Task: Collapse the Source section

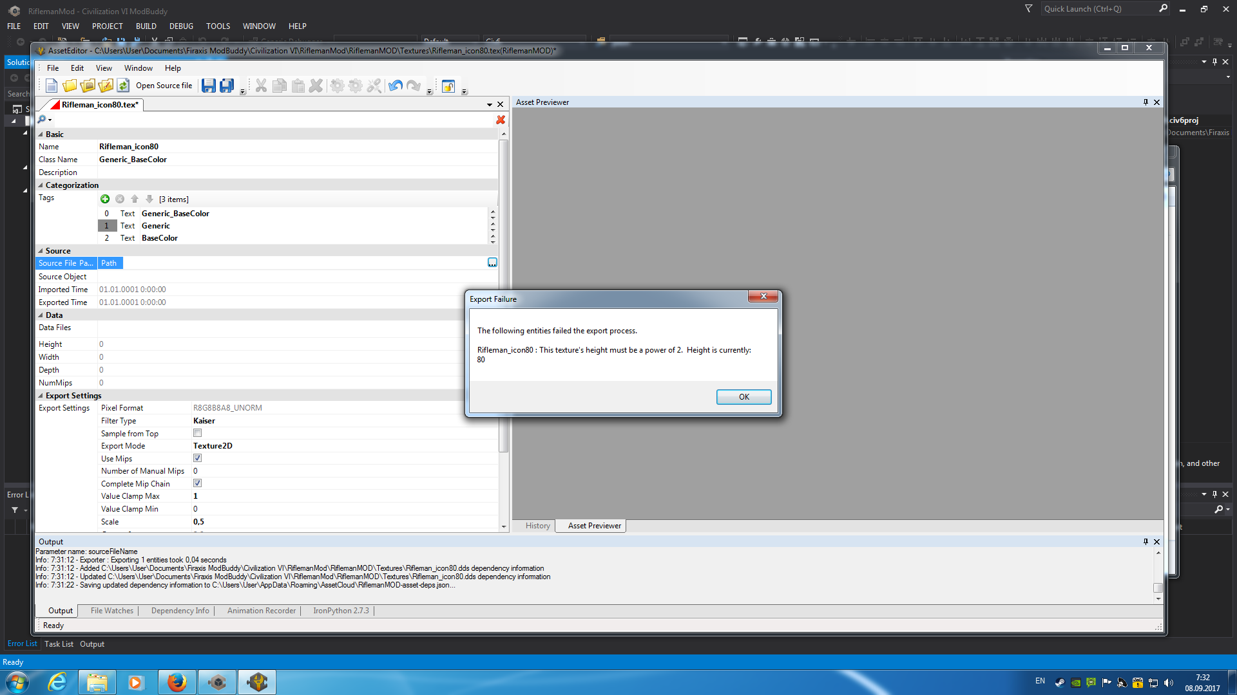Action: (41, 251)
